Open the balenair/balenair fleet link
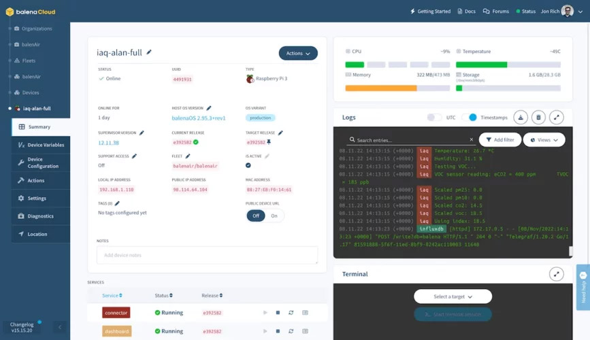This screenshot has width=590, height=340. pos(195,166)
